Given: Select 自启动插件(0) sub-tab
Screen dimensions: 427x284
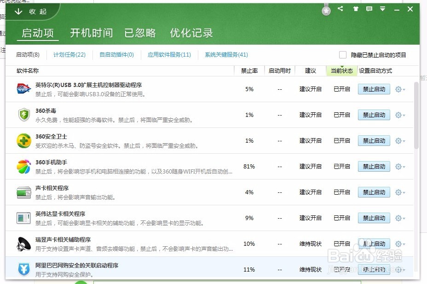Looking at the screenshot, I should (x=116, y=55).
